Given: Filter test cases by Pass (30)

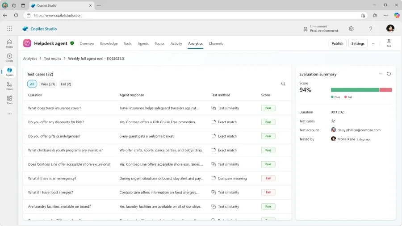Looking at the screenshot, I should 48,84.
